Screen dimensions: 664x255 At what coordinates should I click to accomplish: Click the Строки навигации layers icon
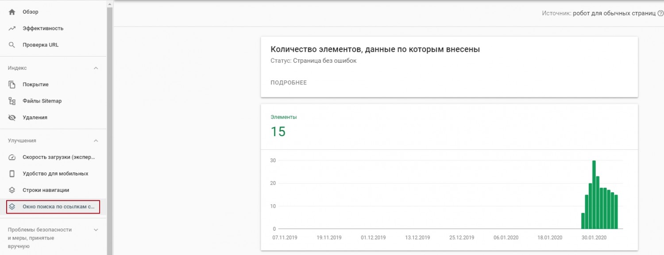point(12,190)
